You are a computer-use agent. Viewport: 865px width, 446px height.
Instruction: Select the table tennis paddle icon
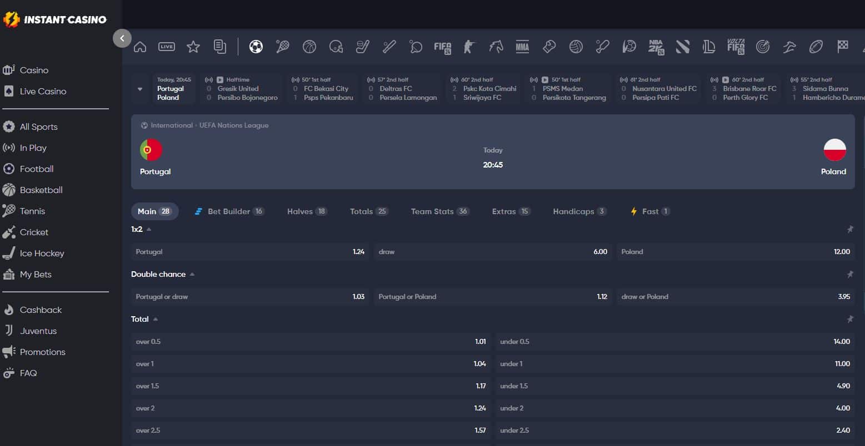tap(416, 47)
